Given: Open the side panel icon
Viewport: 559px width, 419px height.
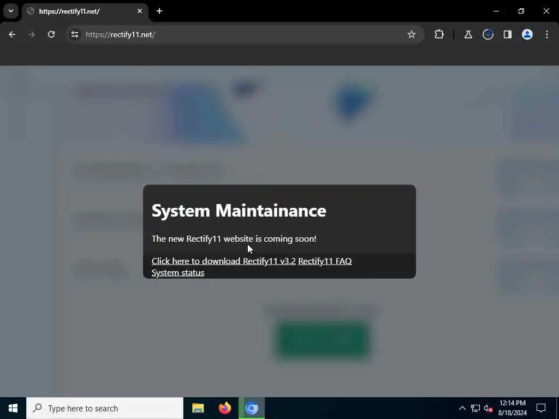Looking at the screenshot, I should point(507,34).
